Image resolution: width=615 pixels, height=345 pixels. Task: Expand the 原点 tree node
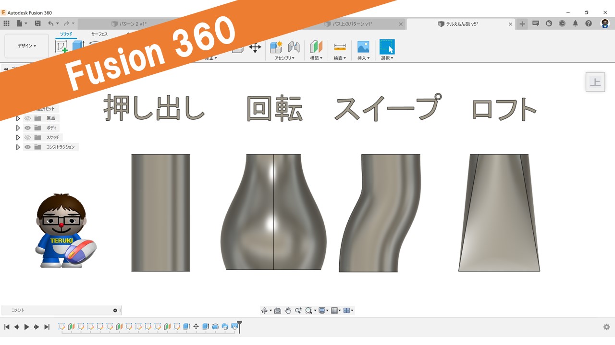pos(18,118)
